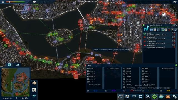Click the blue bus icon below the lines
The image size is (178, 100).
[95, 91]
